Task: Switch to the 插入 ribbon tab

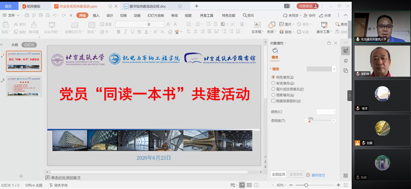Action: coord(96,16)
